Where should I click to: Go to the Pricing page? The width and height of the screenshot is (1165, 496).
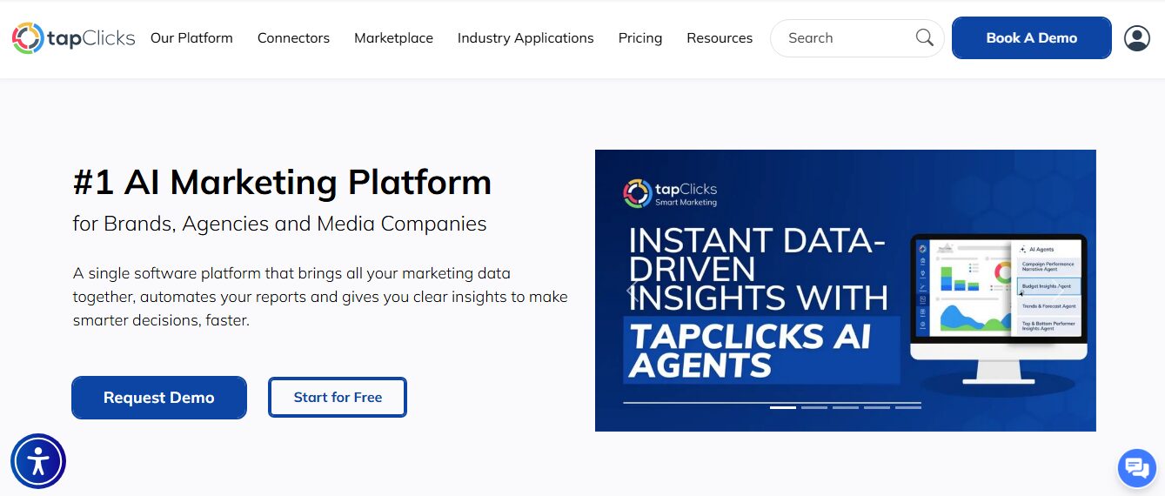click(640, 38)
